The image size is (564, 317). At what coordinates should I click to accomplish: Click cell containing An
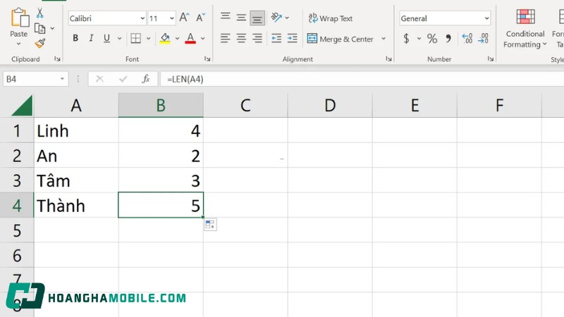point(76,155)
